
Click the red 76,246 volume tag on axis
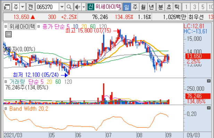[198, 96]
